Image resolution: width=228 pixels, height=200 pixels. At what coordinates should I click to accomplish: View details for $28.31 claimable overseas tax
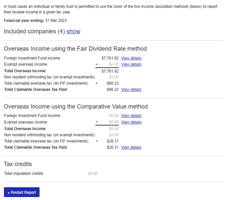[131, 147]
